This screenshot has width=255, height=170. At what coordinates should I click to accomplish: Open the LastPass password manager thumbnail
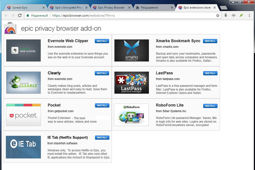pyautogui.click(x=131, y=83)
